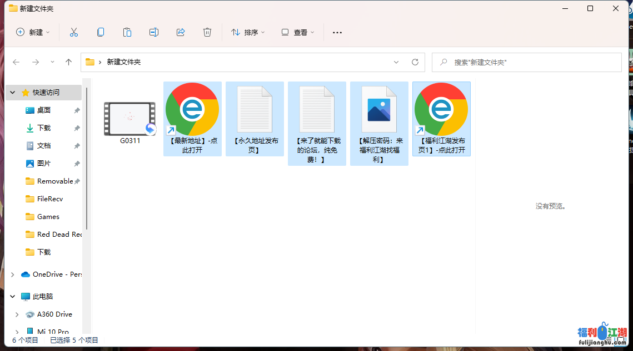Click the Copy icon in toolbar
The height and width of the screenshot is (351, 633).
(101, 32)
